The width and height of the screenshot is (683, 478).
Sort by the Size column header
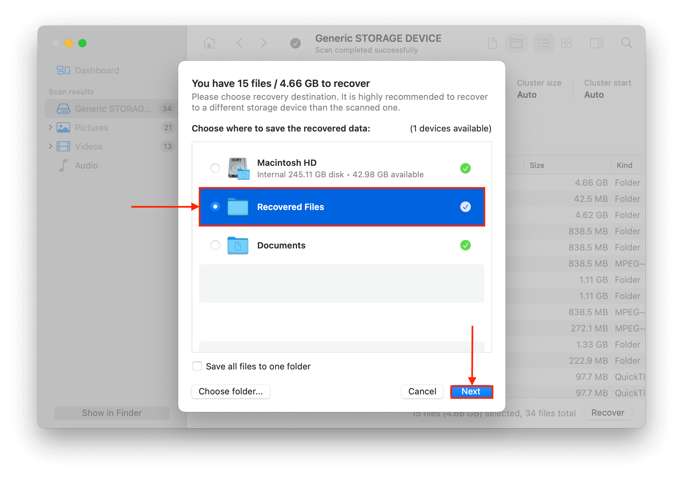click(x=537, y=165)
